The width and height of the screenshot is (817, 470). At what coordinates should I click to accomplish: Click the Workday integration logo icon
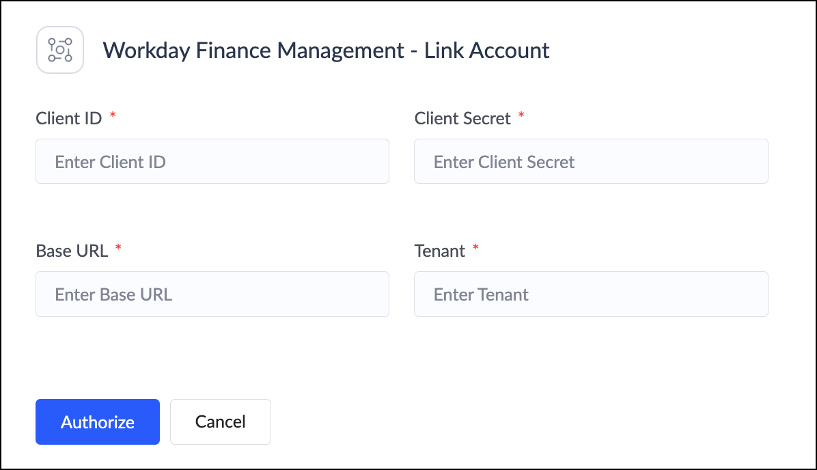60,50
